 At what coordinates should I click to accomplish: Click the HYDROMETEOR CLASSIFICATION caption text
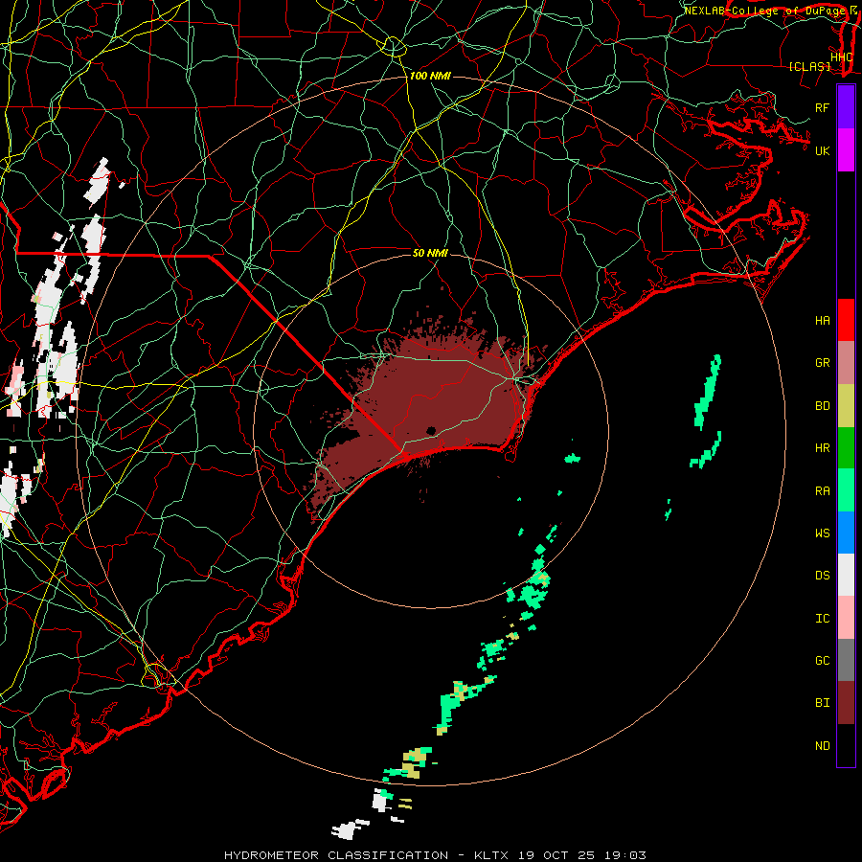(336, 855)
